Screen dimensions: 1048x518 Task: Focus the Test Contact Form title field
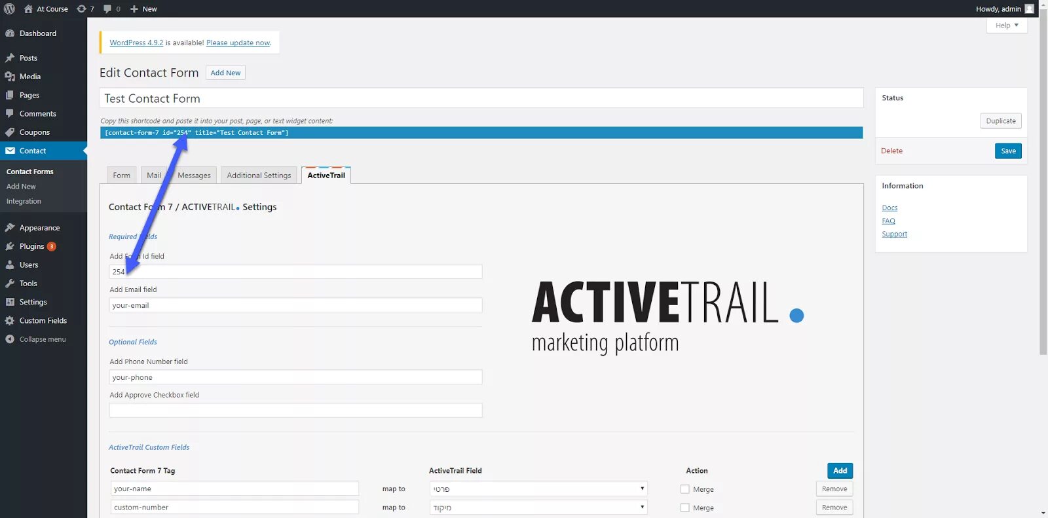click(481, 98)
